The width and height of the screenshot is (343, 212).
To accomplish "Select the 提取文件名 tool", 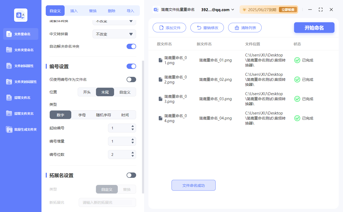I will [x=20, y=98].
